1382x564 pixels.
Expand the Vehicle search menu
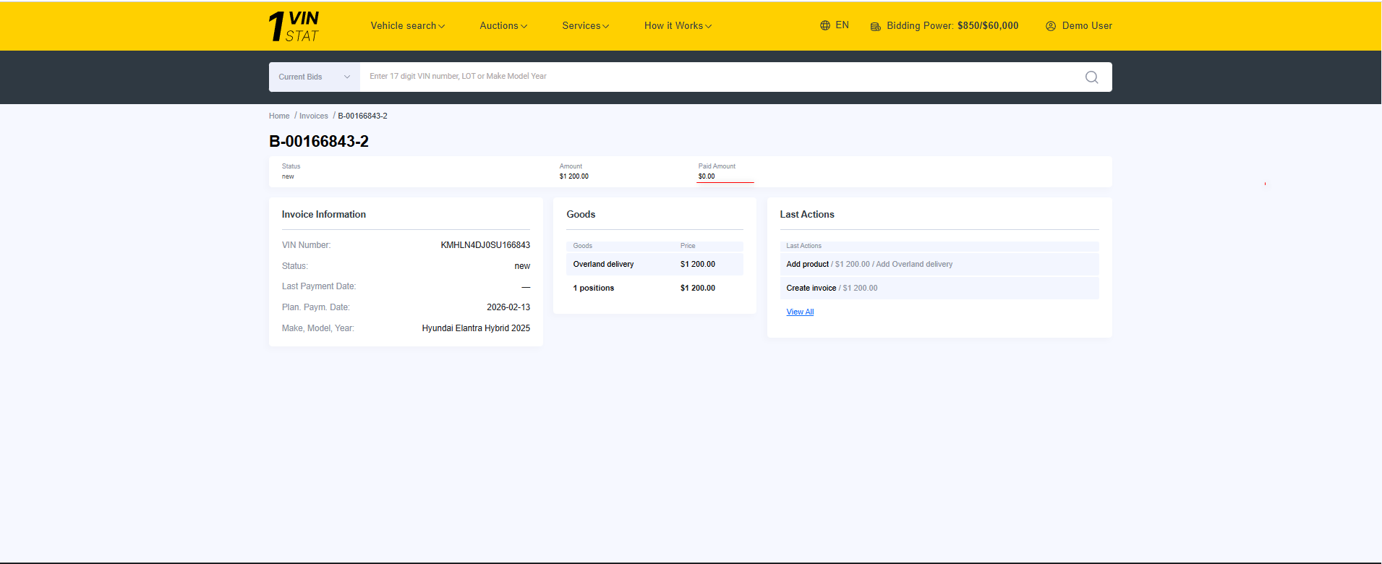point(407,26)
